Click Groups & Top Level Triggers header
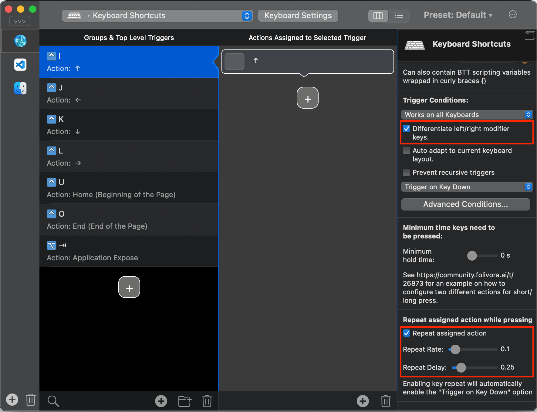The height and width of the screenshot is (412, 537). pos(129,38)
